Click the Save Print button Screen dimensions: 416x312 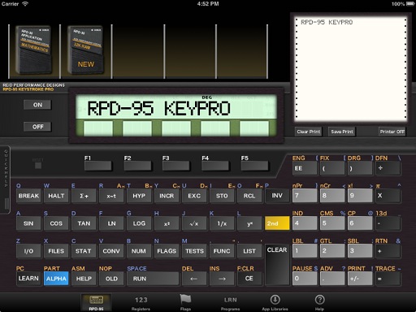click(342, 132)
